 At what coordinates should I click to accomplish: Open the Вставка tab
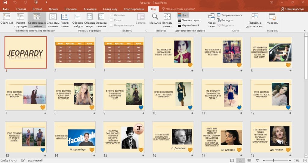coord(38,9)
